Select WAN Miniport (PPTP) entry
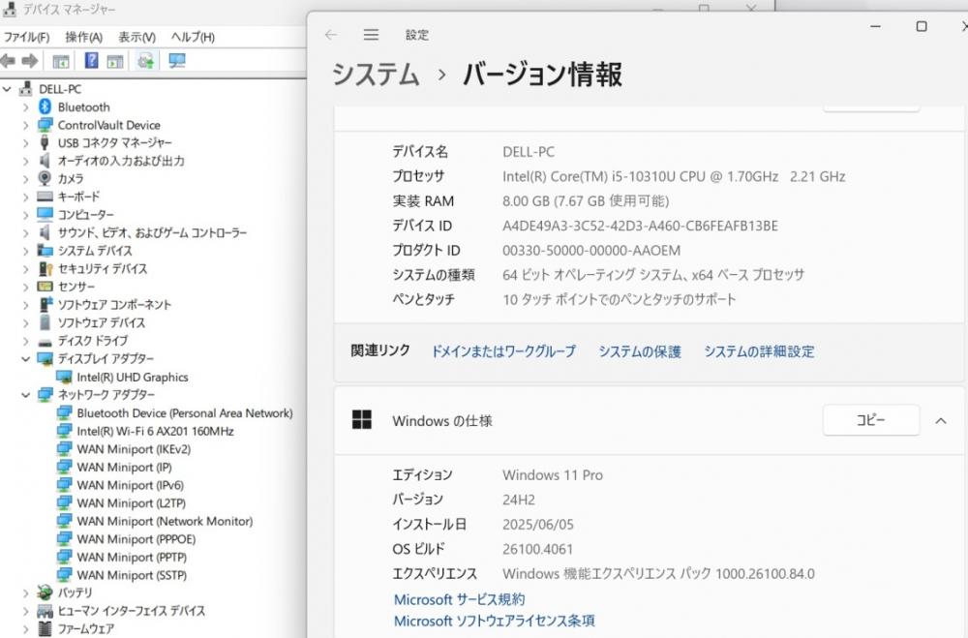Screen dimensions: 968x638 (132, 557)
